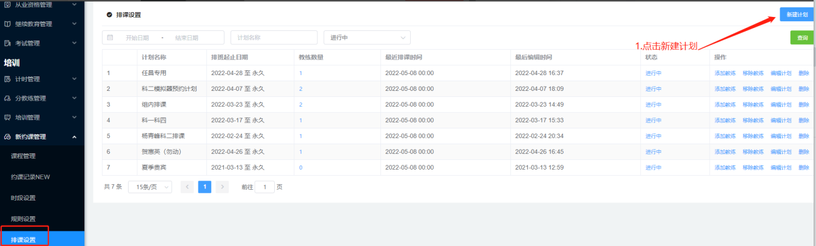
Task: Click 结束日期 end date field
Action: click(187, 38)
